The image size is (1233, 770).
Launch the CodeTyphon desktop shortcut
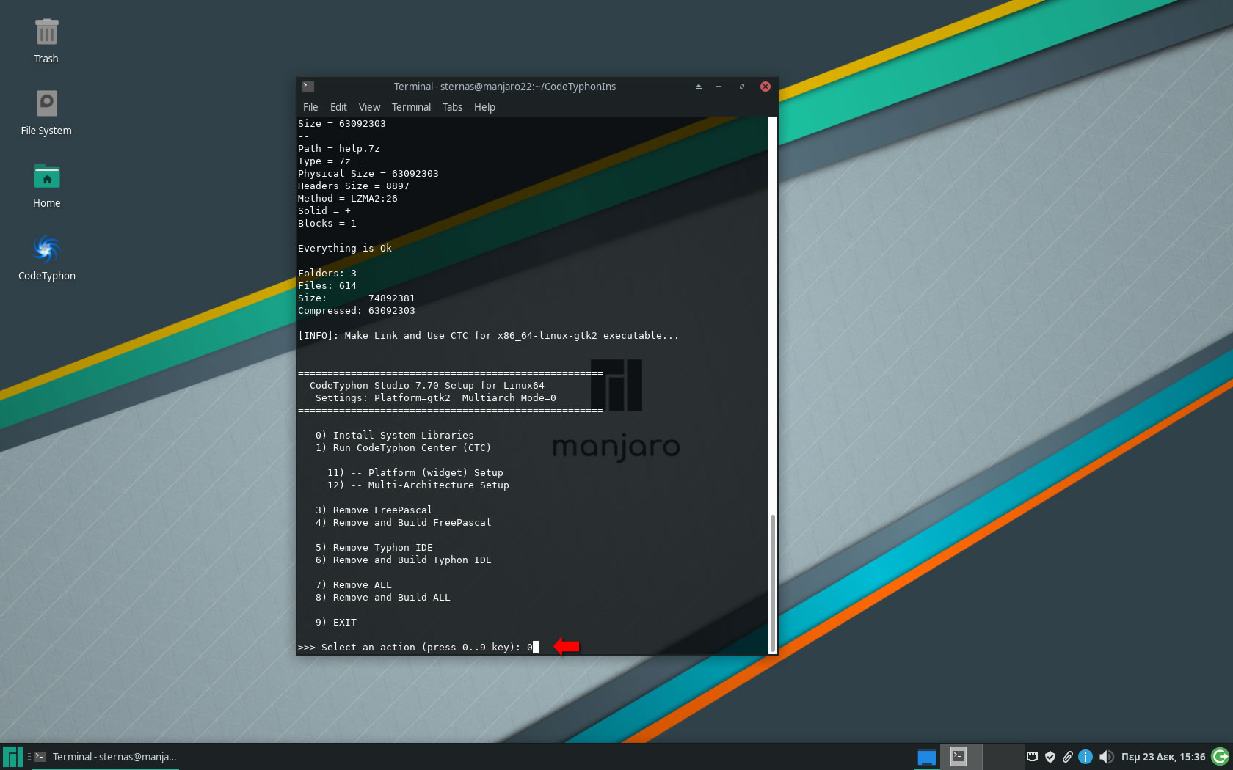[46, 257]
